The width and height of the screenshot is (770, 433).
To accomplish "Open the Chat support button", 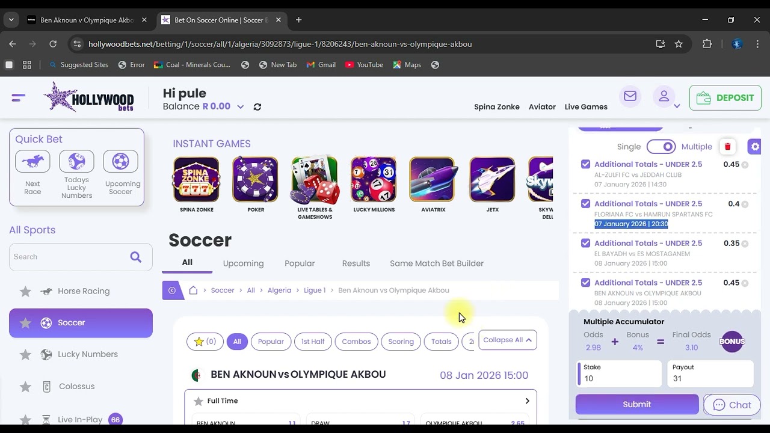I will pyautogui.click(x=732, y=405).
